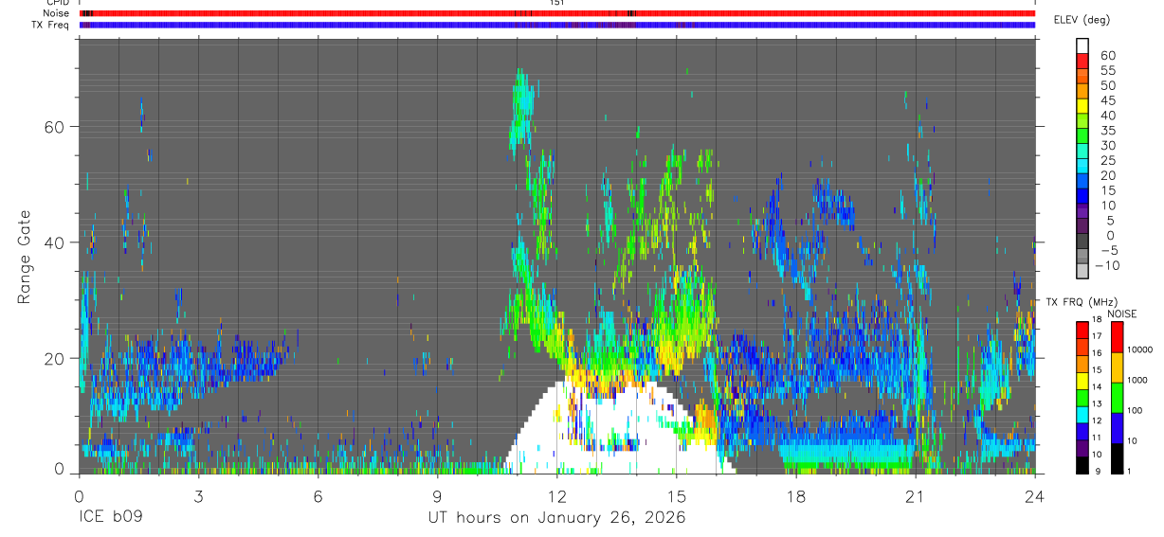
Task: Click the light gray bottom segment of the ELEV bar
Action: coord(1082,270)
